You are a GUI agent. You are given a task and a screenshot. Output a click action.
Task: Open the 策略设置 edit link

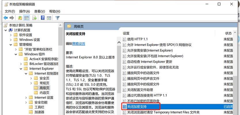[79, 44]
